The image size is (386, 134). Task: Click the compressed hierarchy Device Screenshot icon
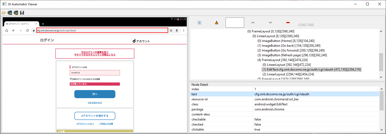point(16,12)
